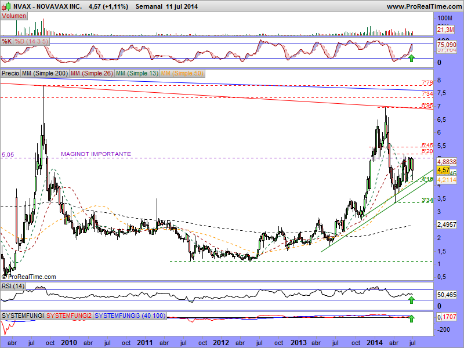Open the RSI (14) indicator label
Viewport: 464px width, 348px height.
[x=13, y=286]
